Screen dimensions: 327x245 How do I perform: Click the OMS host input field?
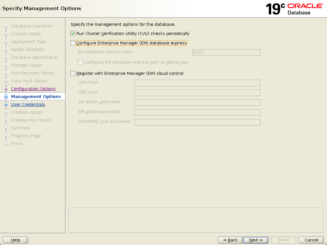click(x=197, y=83)
